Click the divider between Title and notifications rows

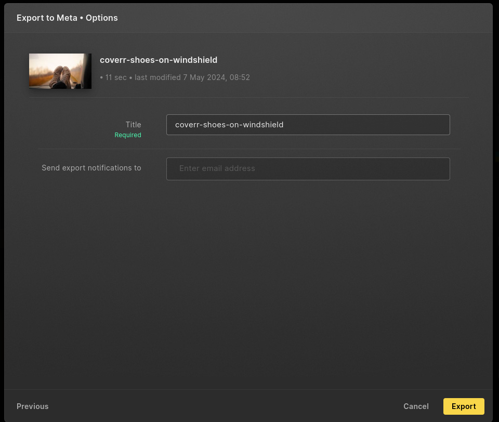point(248,149)
